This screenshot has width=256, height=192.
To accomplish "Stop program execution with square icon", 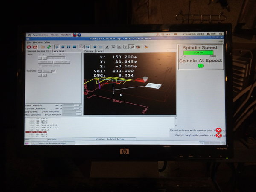I will click(74, 47).
